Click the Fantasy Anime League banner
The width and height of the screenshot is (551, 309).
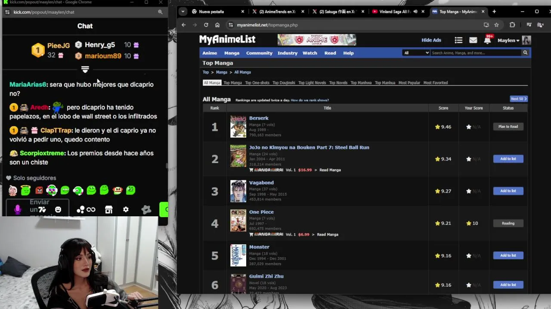click(317, 40)
